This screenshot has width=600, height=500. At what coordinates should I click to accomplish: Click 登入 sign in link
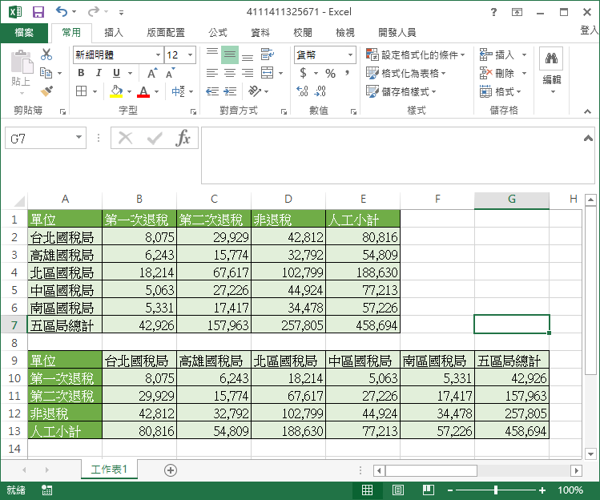click(590, 30)
